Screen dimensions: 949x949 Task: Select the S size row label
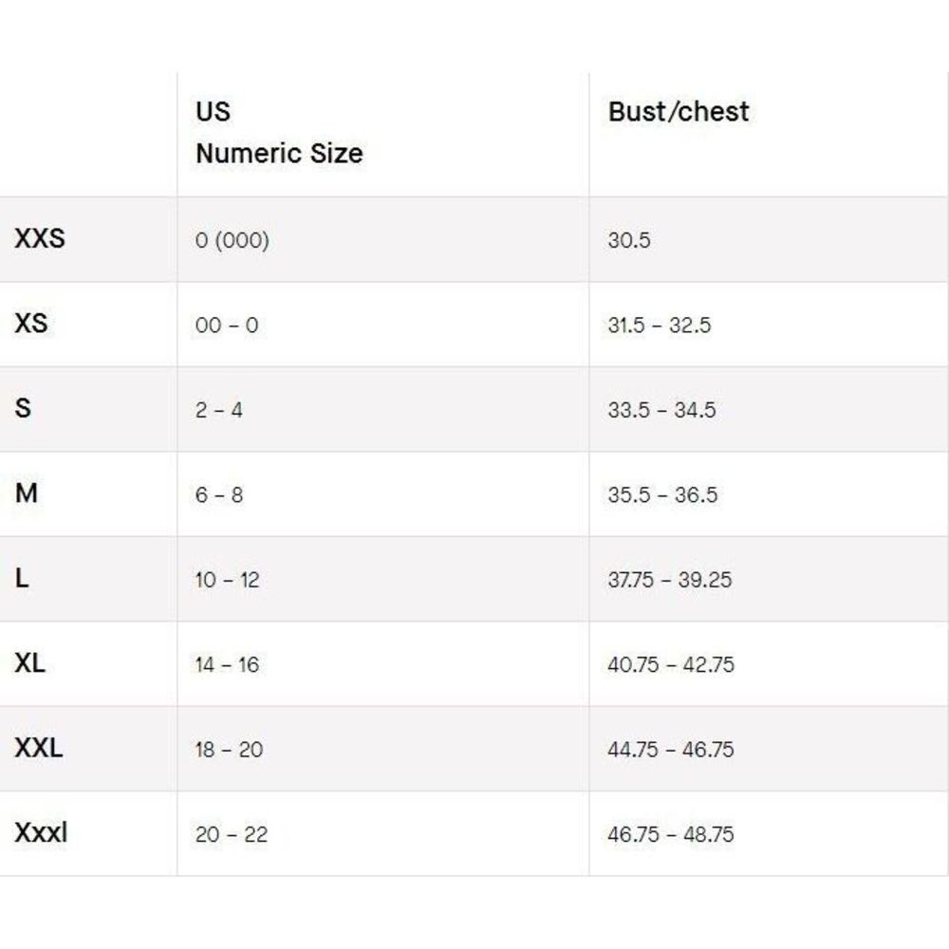point(23,408)
